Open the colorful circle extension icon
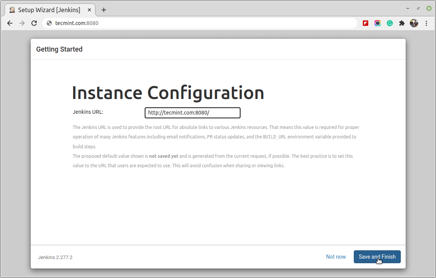436x278 pixels. coord(377,23)
